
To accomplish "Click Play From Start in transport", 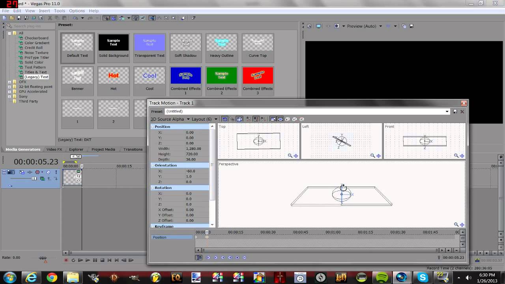I will pyautogui.click(x=80, y=260).
